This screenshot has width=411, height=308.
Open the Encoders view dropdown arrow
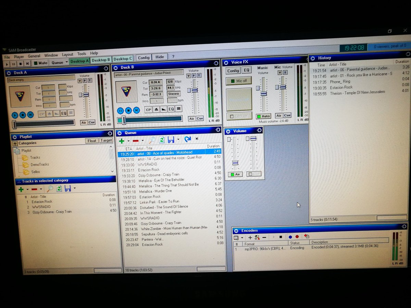(242, 238)
